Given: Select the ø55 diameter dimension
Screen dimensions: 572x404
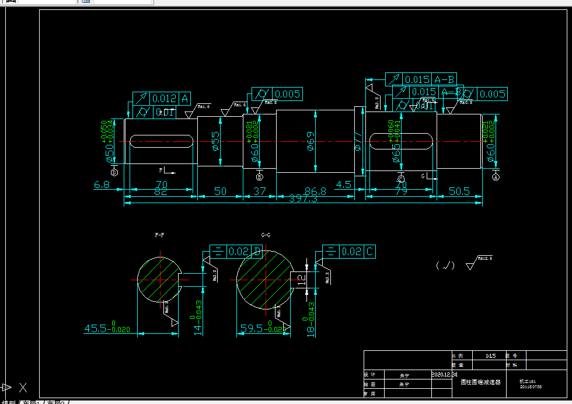Looking at the screenshot, I should (x=215, y=141).
